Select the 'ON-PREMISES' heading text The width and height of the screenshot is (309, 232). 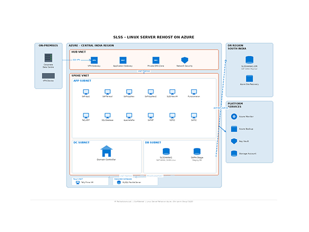[x=48, y=45]
